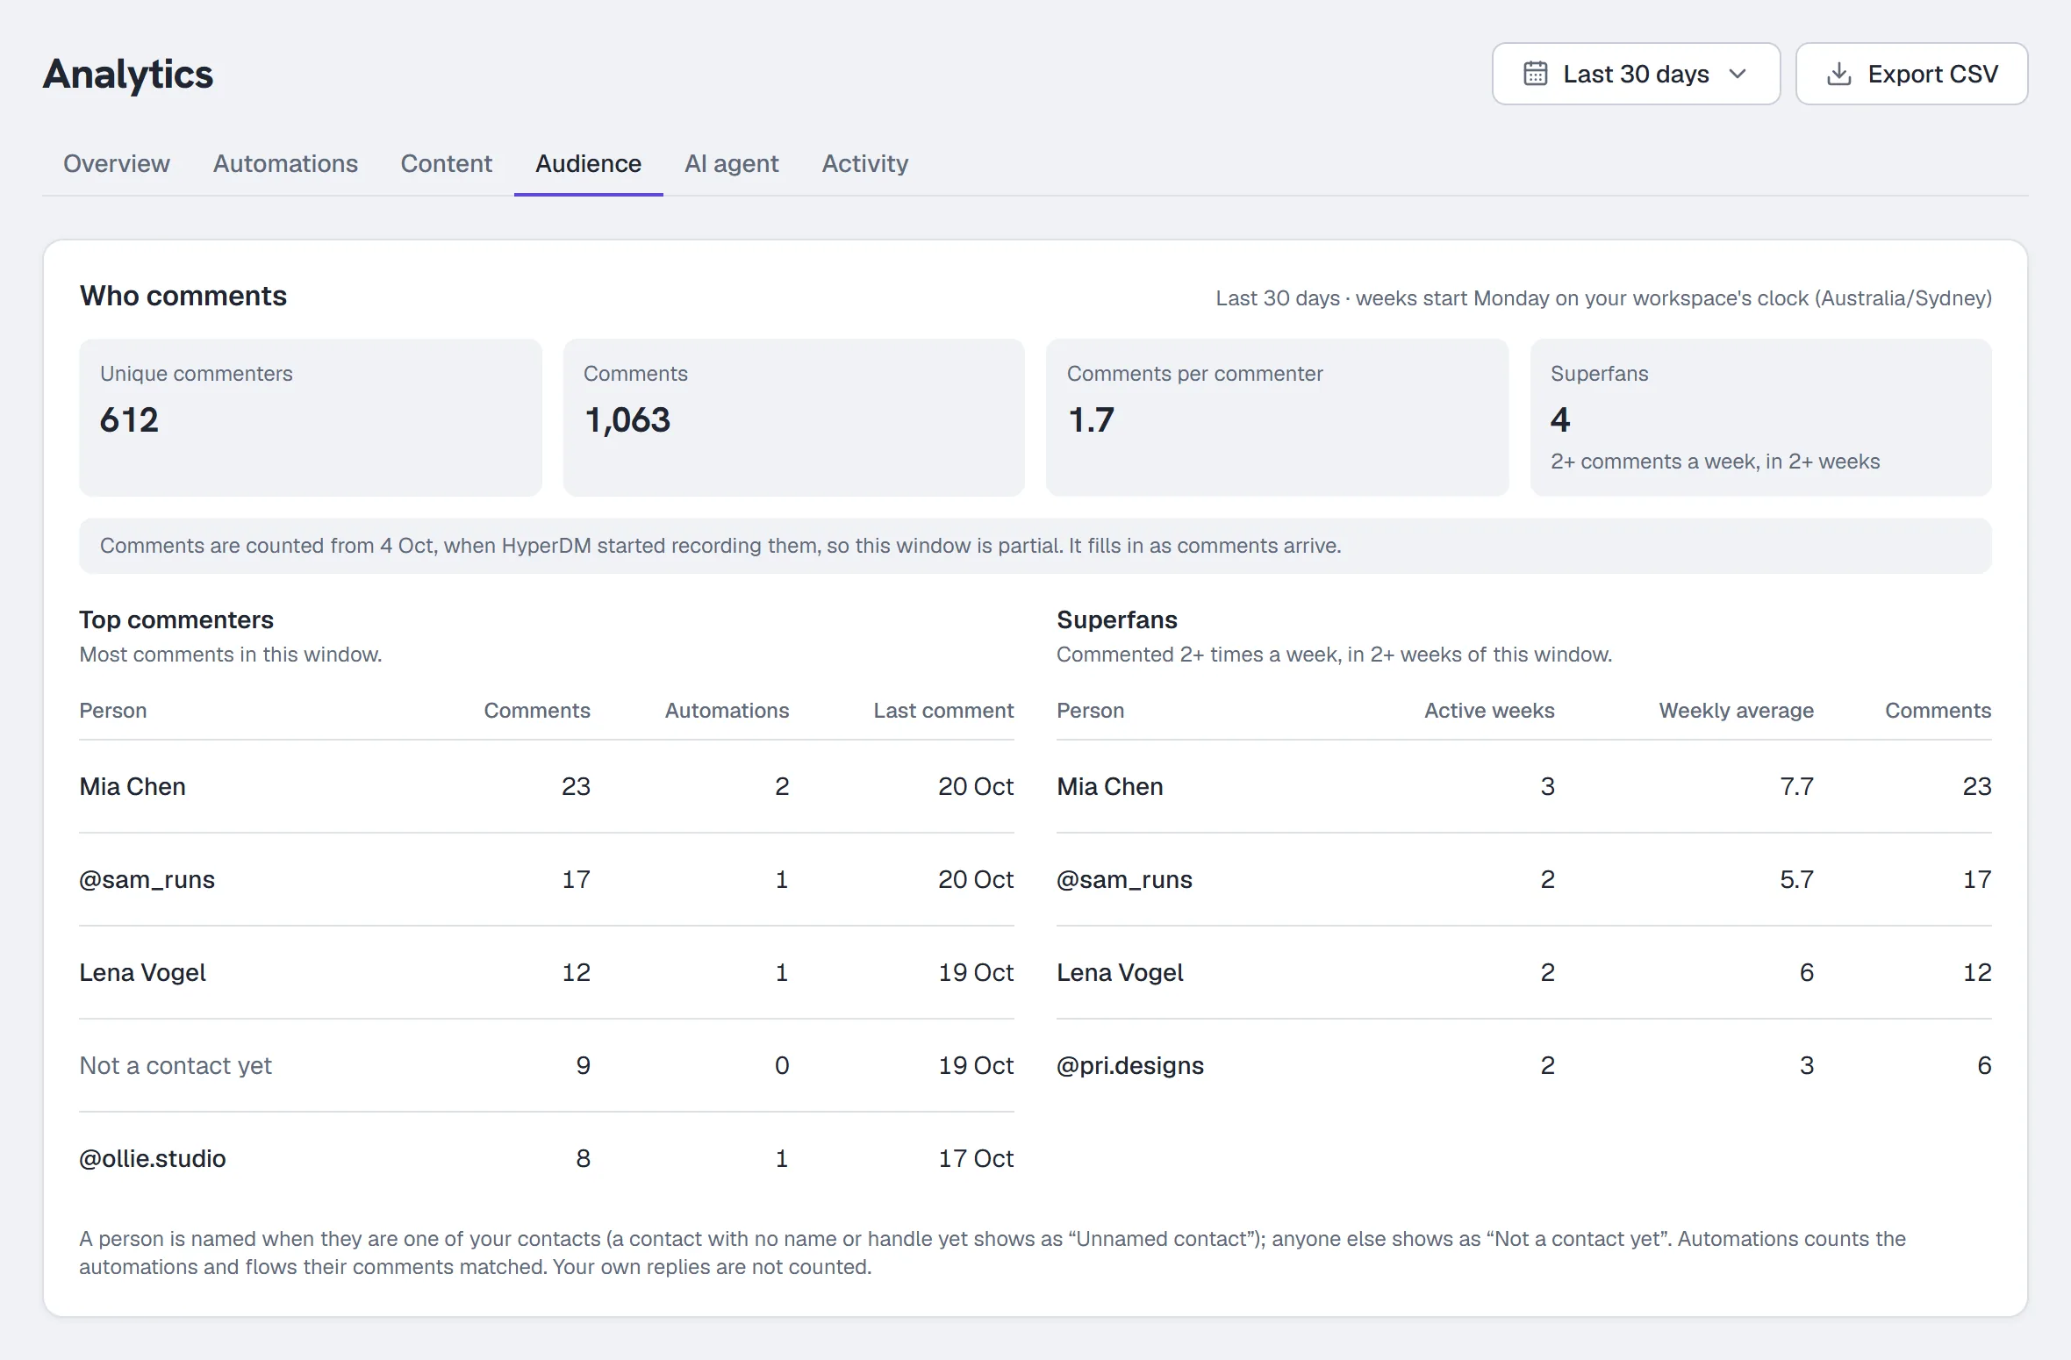
Task: Click the download icon in Export CSV
Action: pyautogui.click(x=1838, y=74)
